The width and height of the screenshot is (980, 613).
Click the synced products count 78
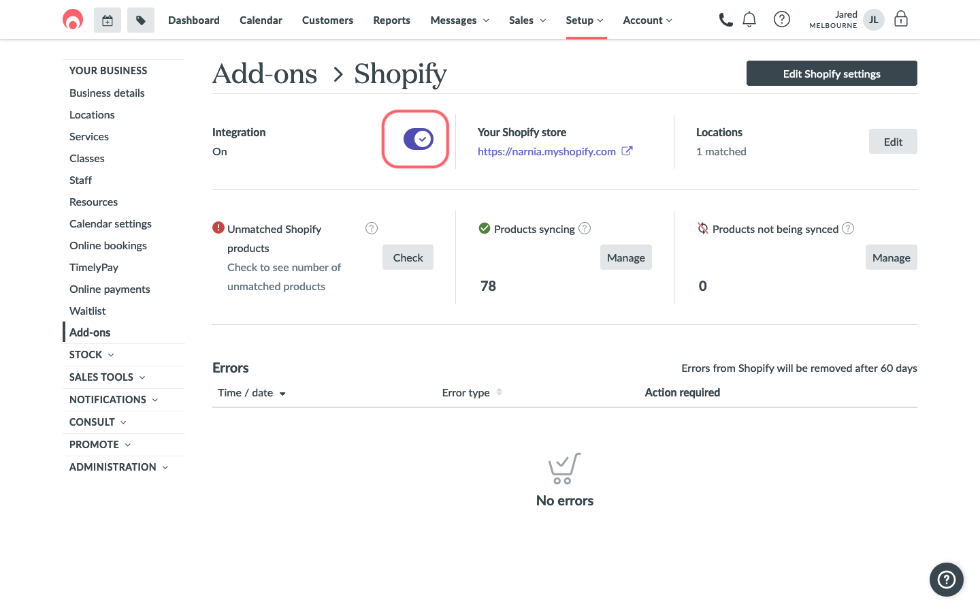[489, 286]
